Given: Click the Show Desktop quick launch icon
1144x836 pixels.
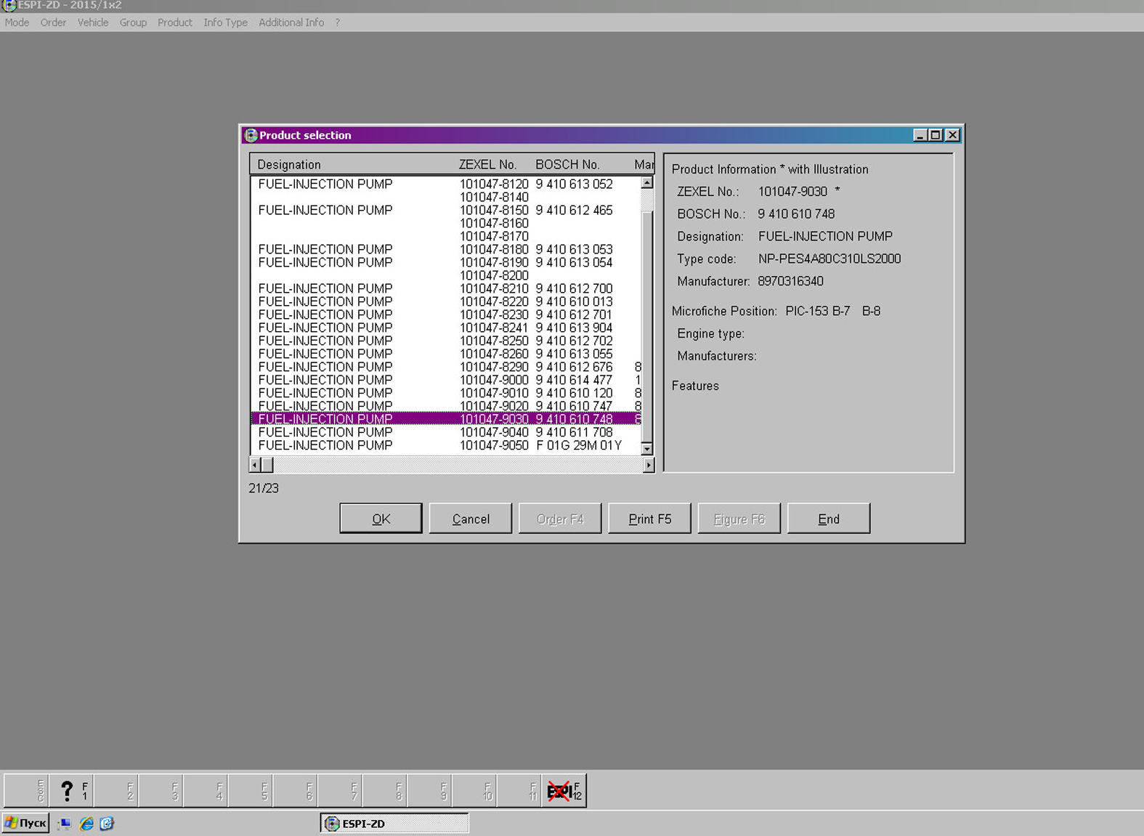Looking at the screenshot, I should pyautogui.click(x=65, y=824).
